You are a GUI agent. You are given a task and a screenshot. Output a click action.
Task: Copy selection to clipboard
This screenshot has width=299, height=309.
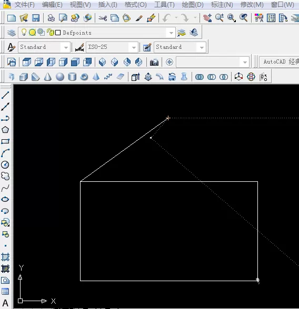pos(115,18)
